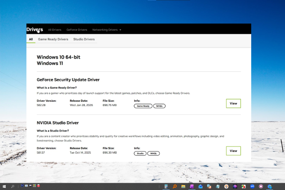Viewport: 285px width, 190px height.
Task: Open the orange magnifier search app
Action: [x=175, y=187]
